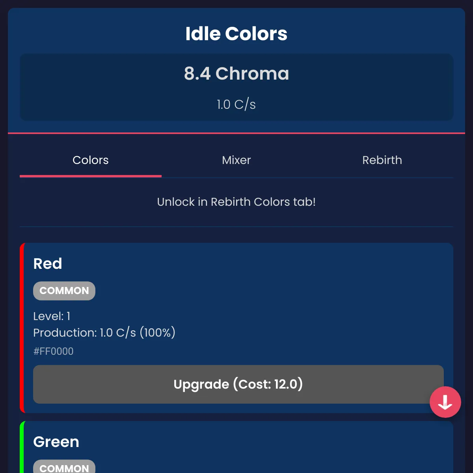Click the Production: 1.0 C/s (100%) line
473x473 pixels.
104,333
